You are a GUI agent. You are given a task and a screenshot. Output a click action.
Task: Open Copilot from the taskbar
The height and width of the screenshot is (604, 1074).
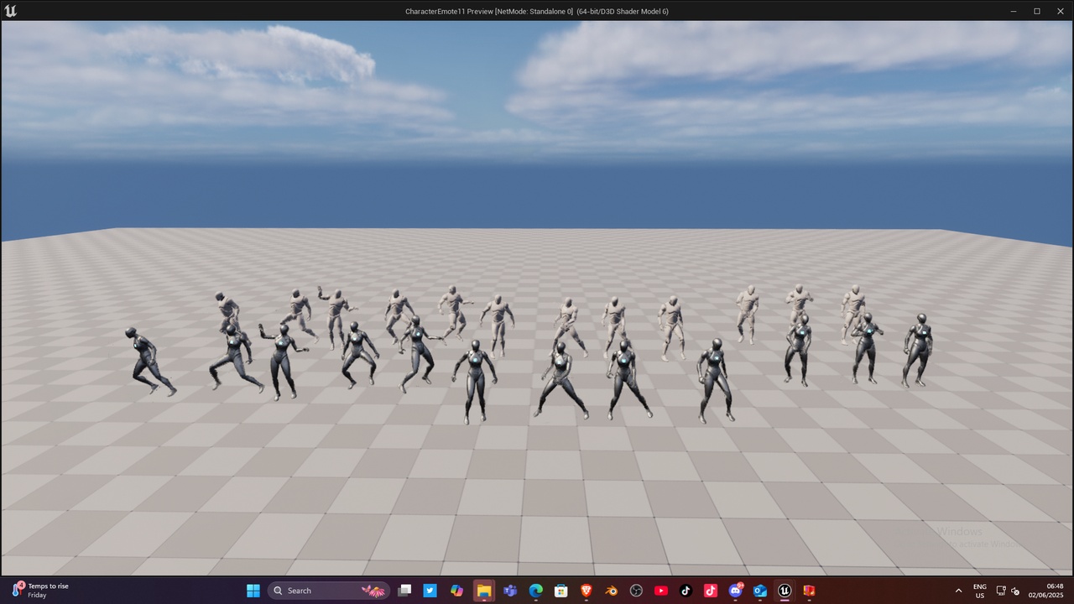pos(456,591)
